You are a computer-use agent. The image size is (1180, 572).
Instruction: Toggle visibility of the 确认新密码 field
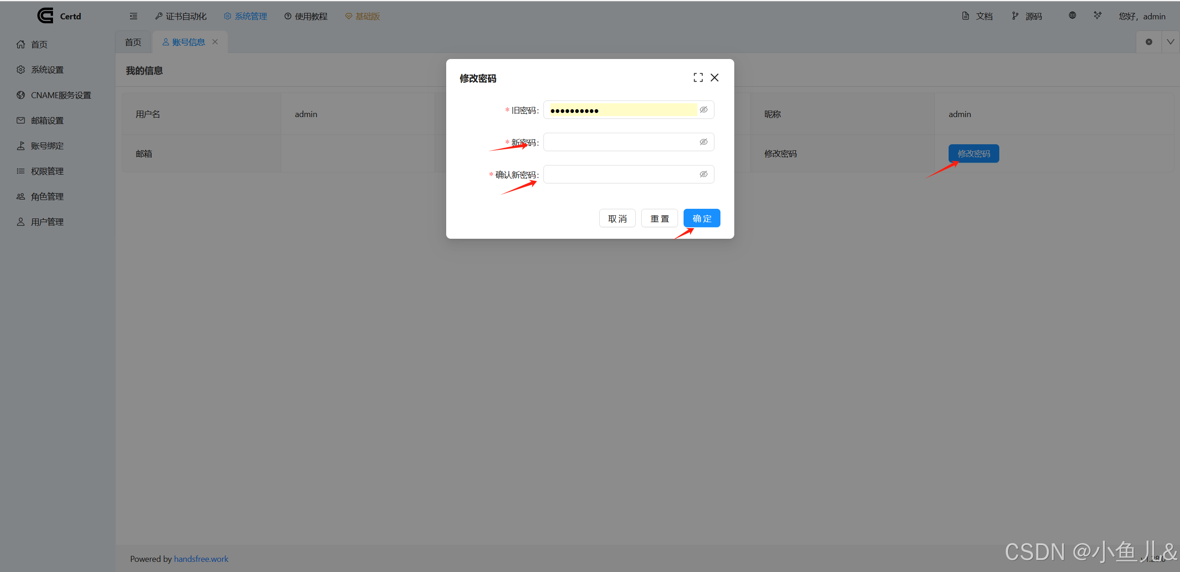click(x=703, y=174)
